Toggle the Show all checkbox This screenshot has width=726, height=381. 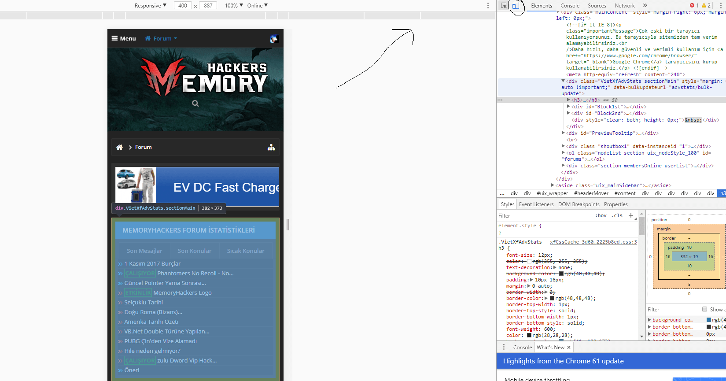pyautogui.click(x=704, y=309)
